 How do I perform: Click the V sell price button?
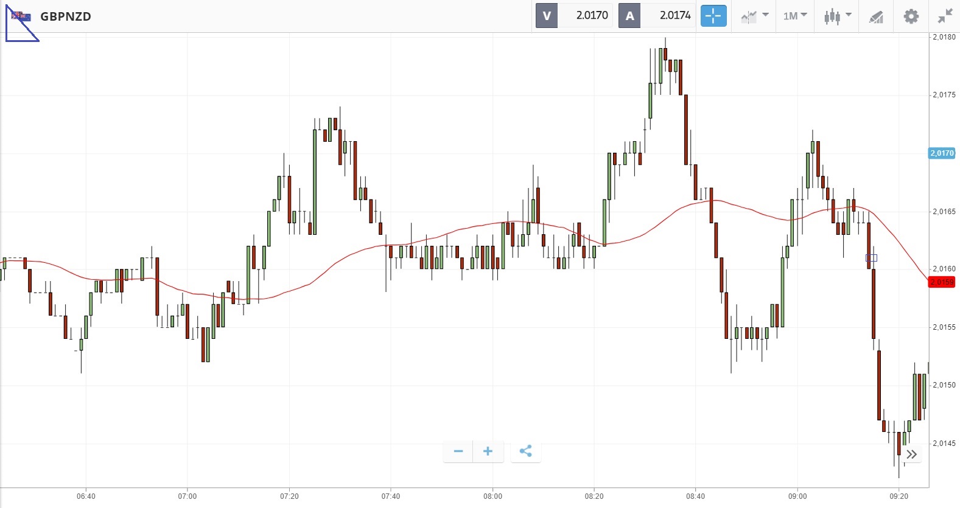pyautogui.click(x=547, y=16)
